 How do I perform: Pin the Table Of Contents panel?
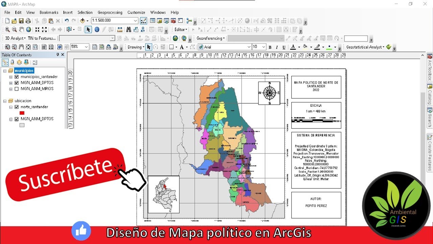(x=58, y=55)
